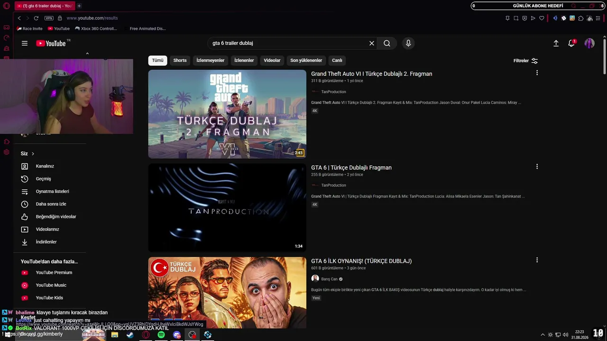This screenshot has height=341, width=607.
Task: Submit search with the magnifier button
Action: click(387, 43)
